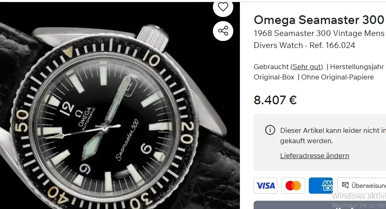Open the Sehr gut condition link

[307, 67]
